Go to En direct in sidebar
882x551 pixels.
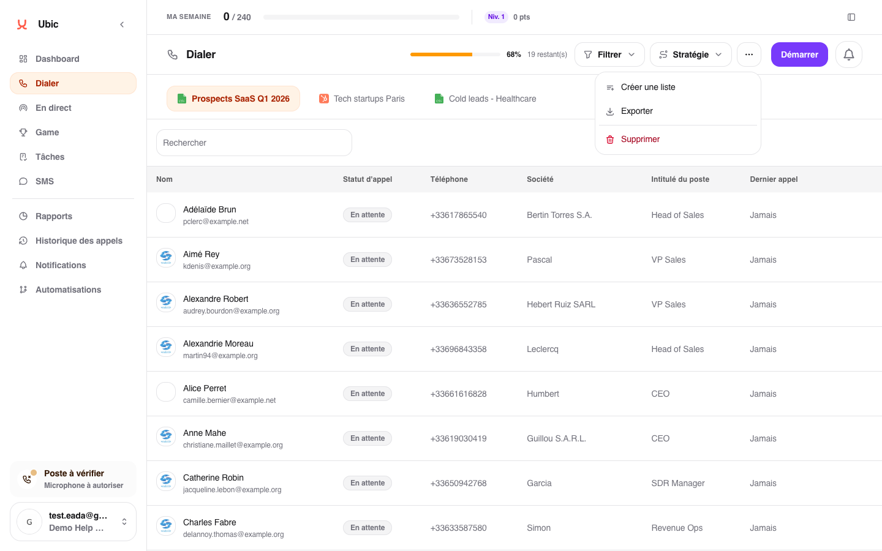pyautogui.click(x=73, y=108)
